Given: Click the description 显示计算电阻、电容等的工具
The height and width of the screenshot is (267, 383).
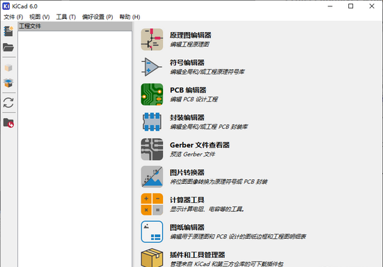Looking at the screenshot, I should coord(207,209).
